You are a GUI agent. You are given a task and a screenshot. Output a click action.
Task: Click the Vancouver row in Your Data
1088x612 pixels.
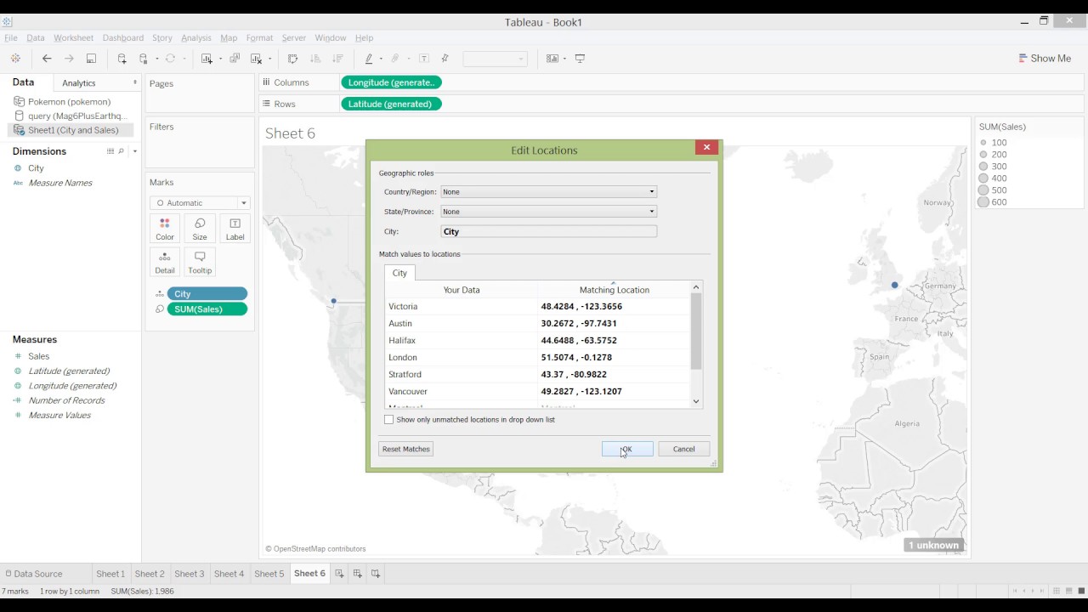[x=461, y=391]
